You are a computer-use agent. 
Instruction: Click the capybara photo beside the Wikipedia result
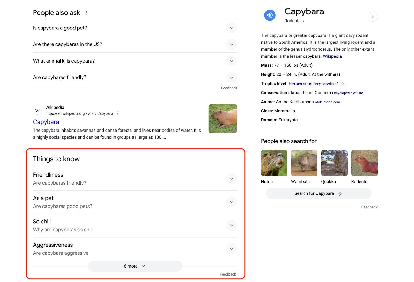coord(223,119)
